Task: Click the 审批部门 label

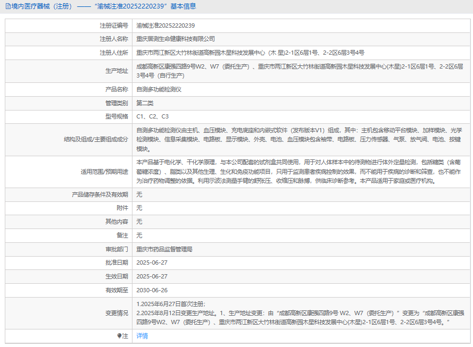Action: point(117,249)
